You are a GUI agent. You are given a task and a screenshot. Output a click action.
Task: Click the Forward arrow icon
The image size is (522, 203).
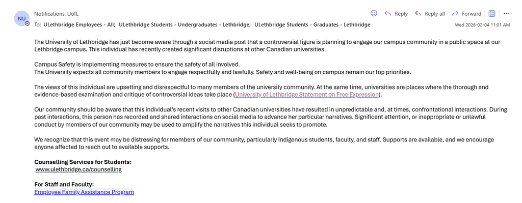tap(455, 13)
